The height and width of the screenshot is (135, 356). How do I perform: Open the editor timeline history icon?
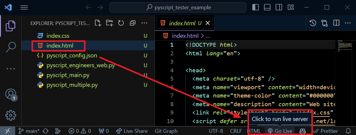coord(313,23)
